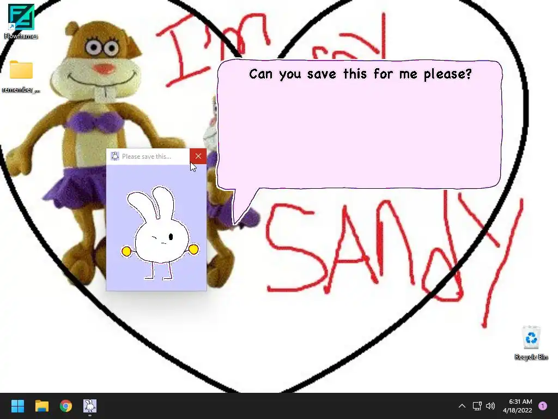Open the Flowframes desktop shortcut

[x=21, y=21]
